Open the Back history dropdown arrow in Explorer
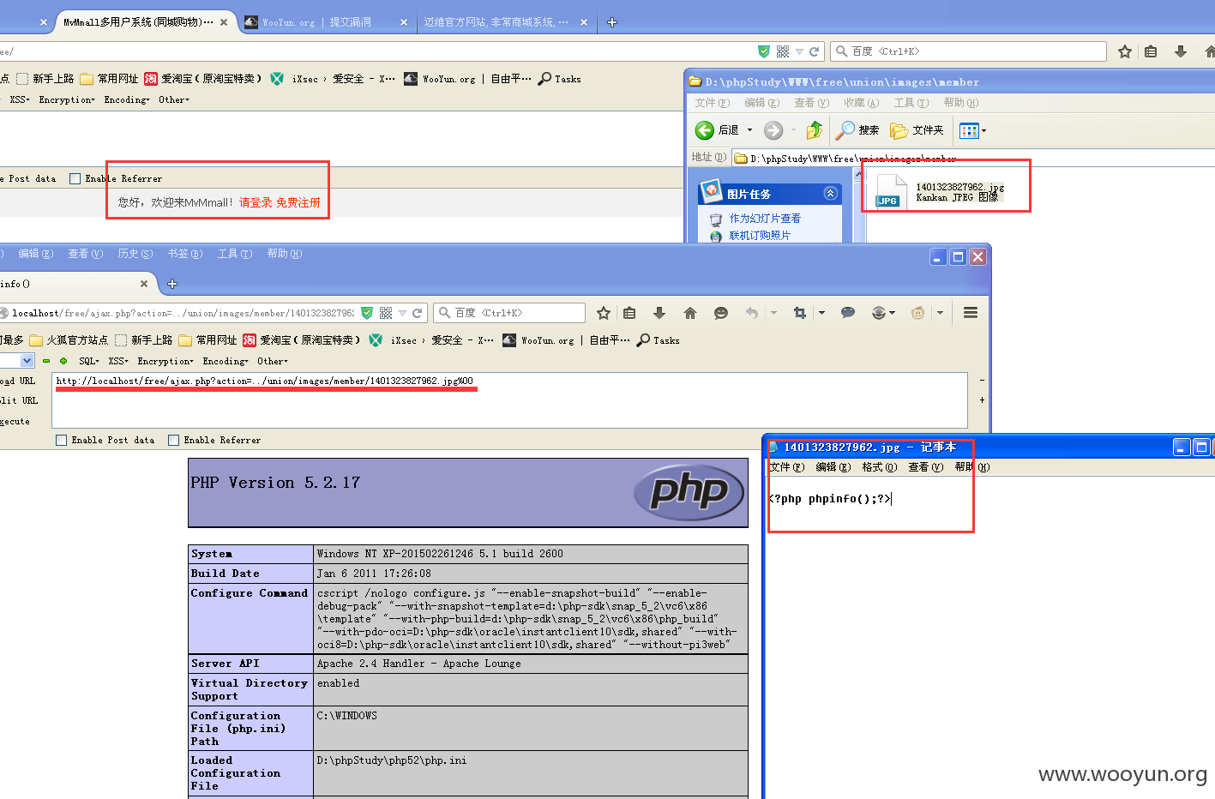 pos(749,130)
